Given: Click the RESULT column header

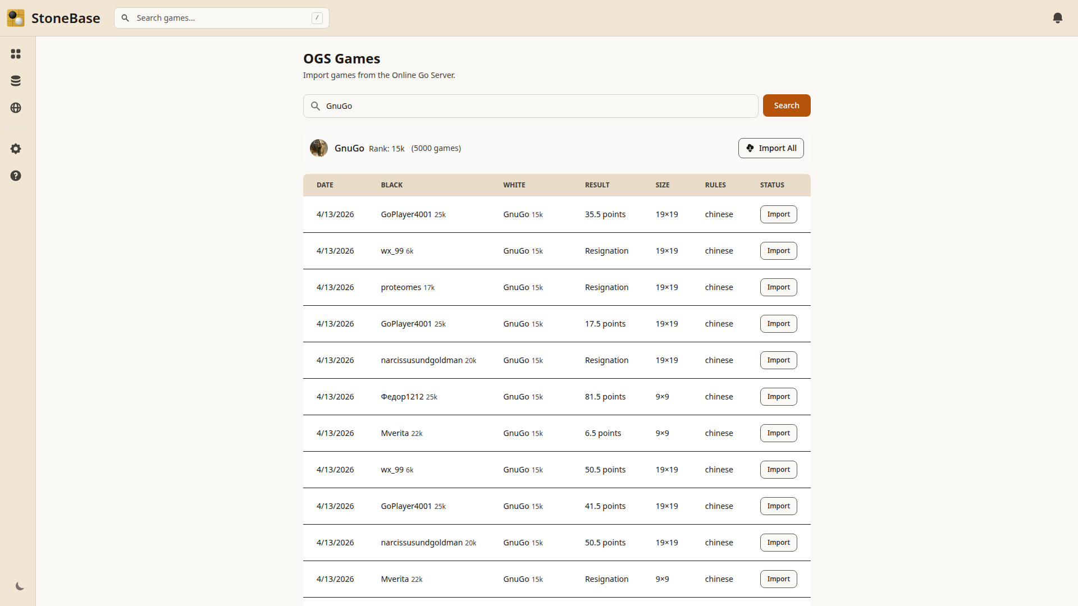Looking at the screenshot, I should pos(597,185).
